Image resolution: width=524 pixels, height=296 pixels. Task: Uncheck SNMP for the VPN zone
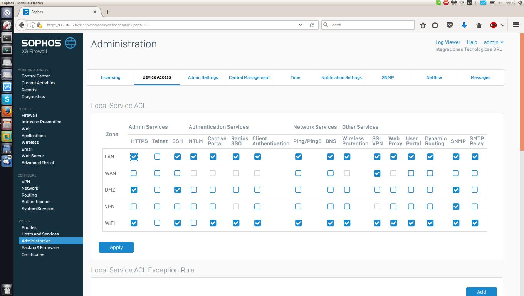coord(456,206)
